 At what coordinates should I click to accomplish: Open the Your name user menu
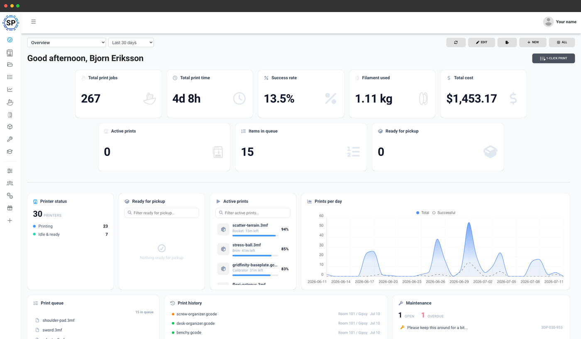coord(560,22)
